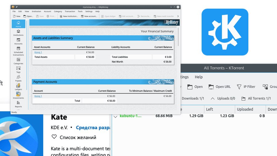277x156 pixels.
Task: Click New account... toolbar button
Action: pos(89,16)
